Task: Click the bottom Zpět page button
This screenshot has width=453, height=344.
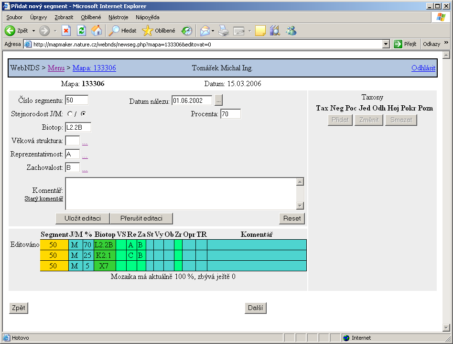Action: tap(19, 308)
